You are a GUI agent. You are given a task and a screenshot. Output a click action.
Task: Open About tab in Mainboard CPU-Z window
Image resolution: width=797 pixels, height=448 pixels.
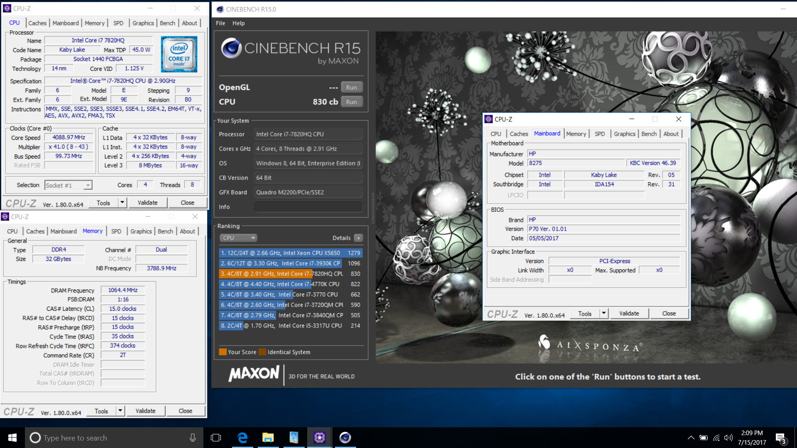(671, 134)
